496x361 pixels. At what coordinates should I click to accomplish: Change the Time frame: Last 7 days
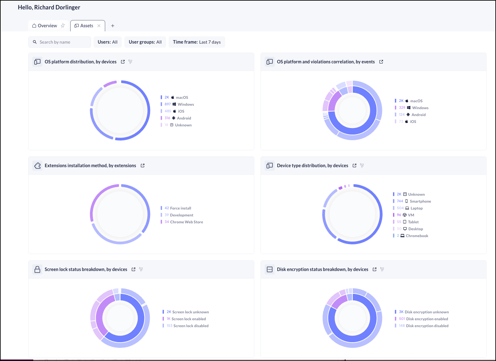click(197, 42)
